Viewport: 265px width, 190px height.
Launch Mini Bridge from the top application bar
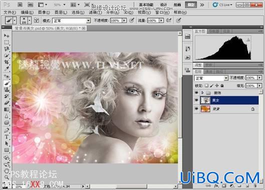click(30, 4)
